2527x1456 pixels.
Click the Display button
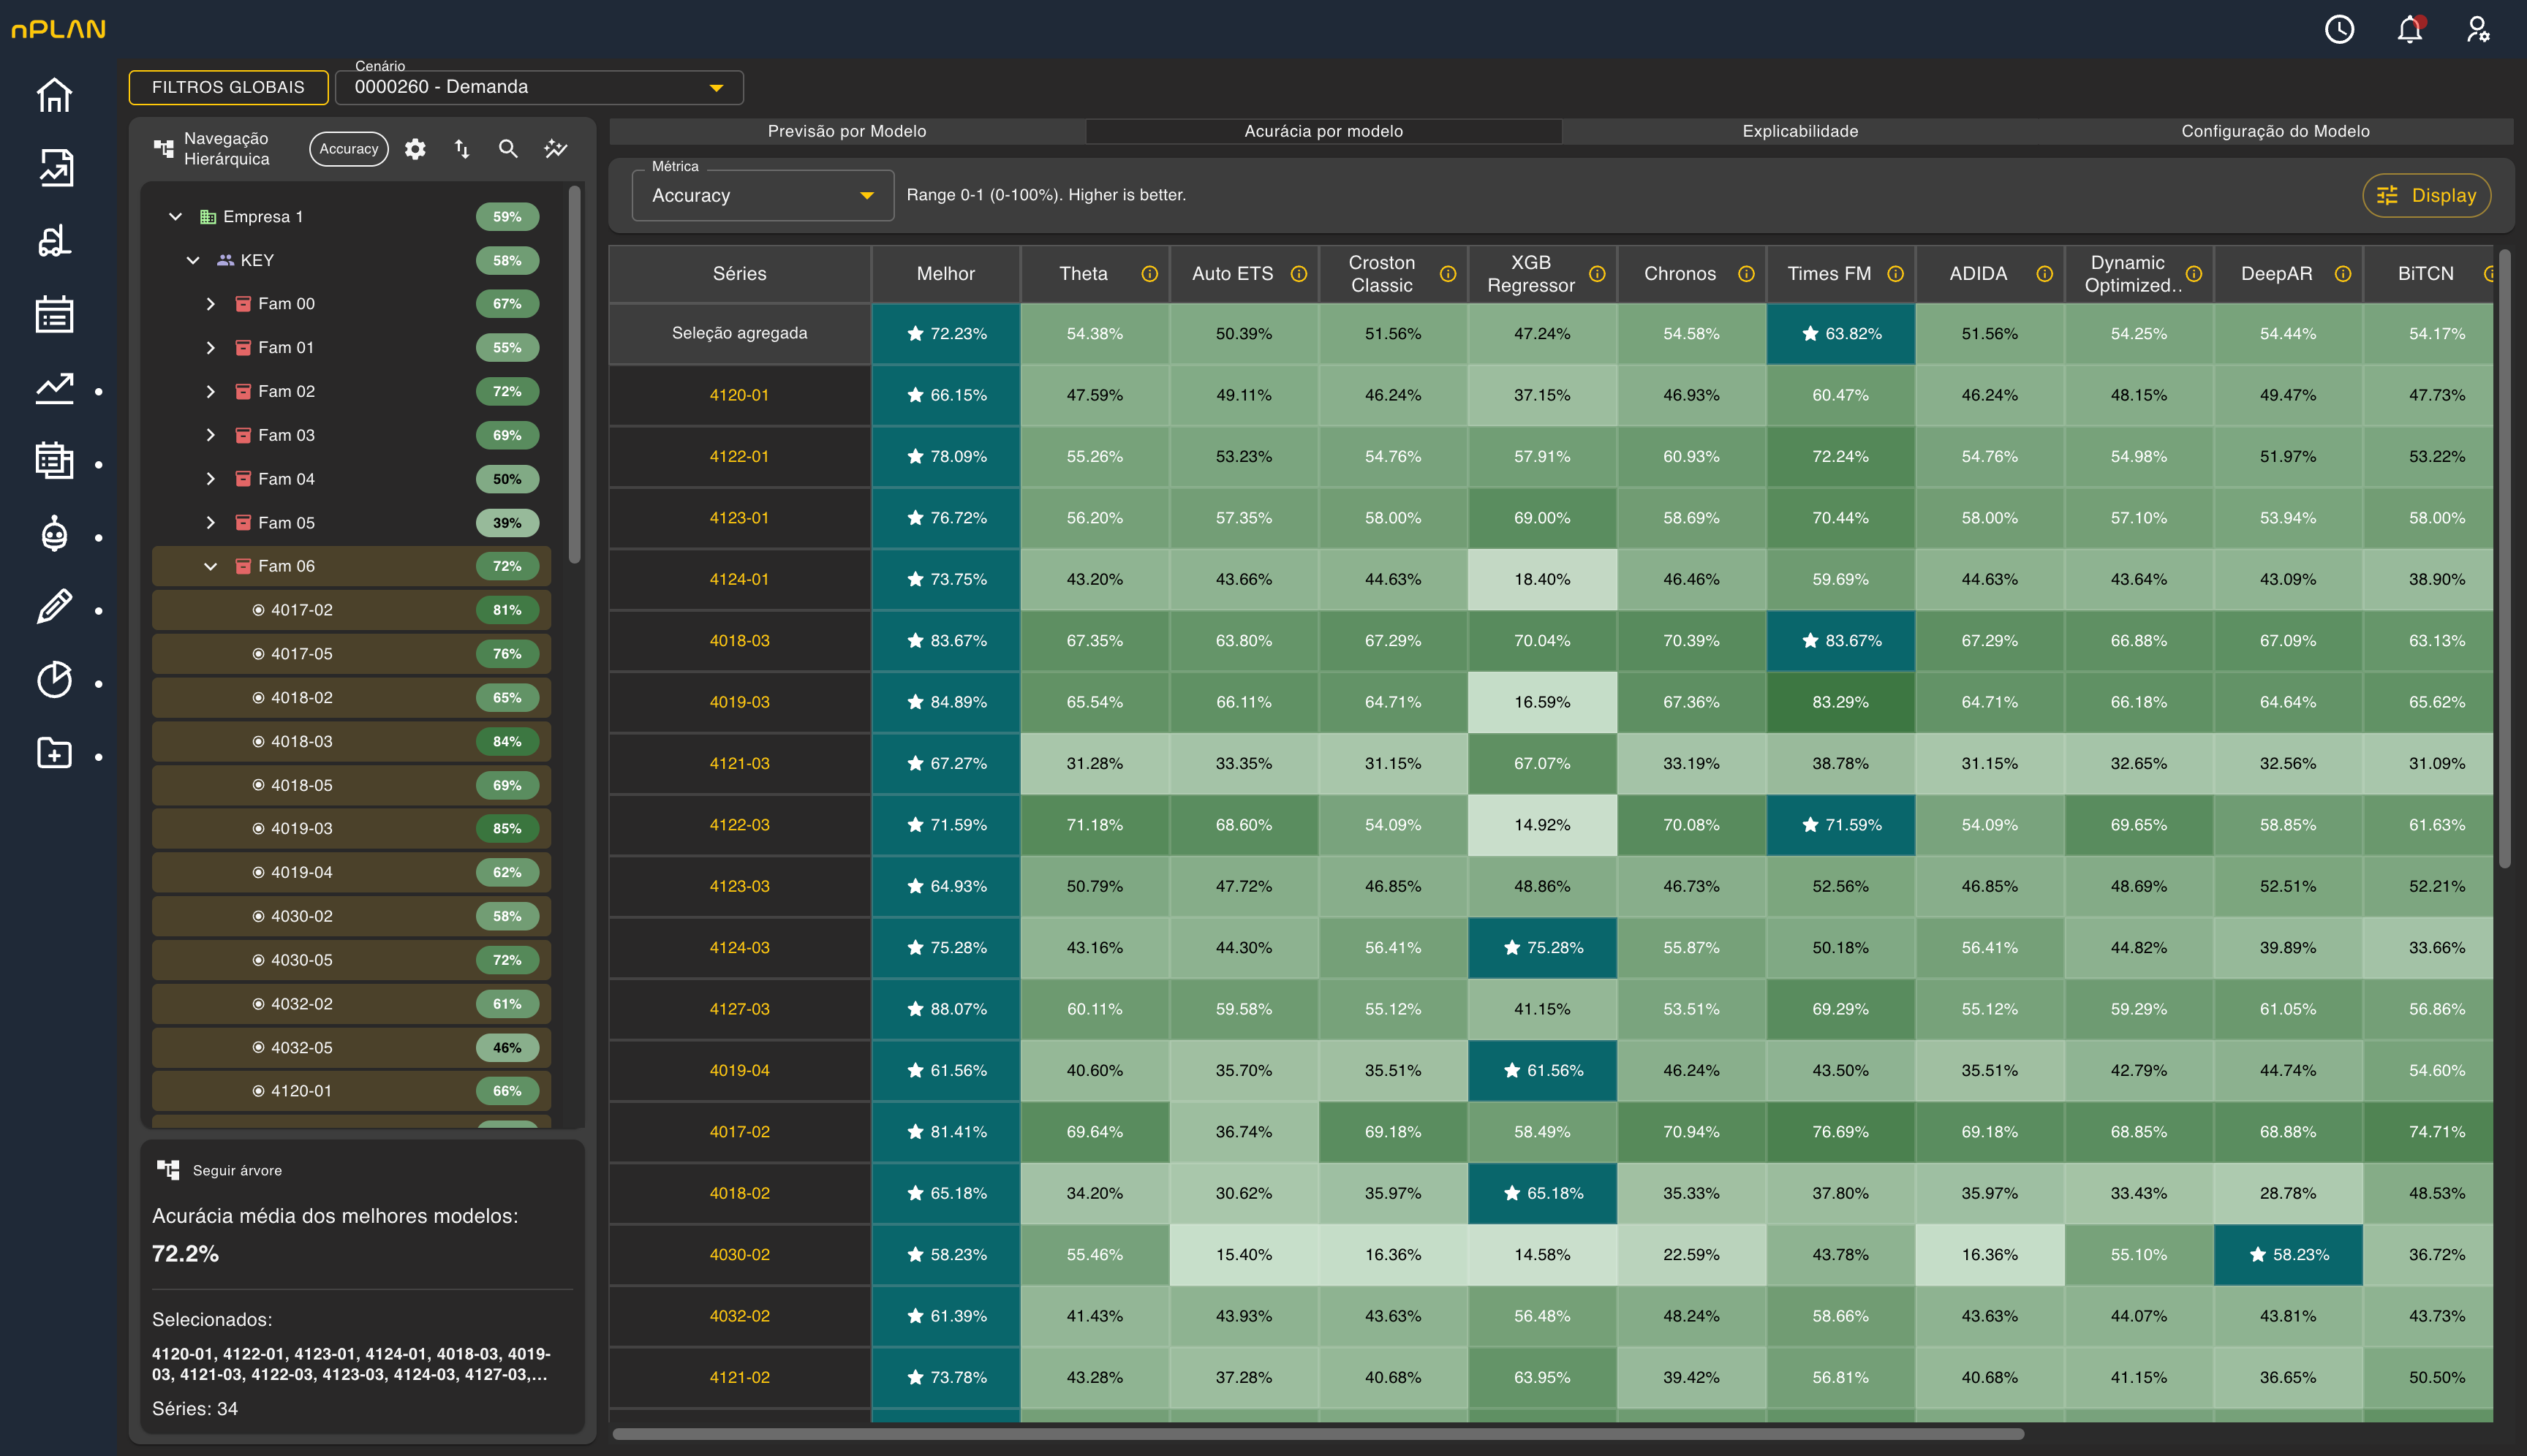[x=2426, y=195]
